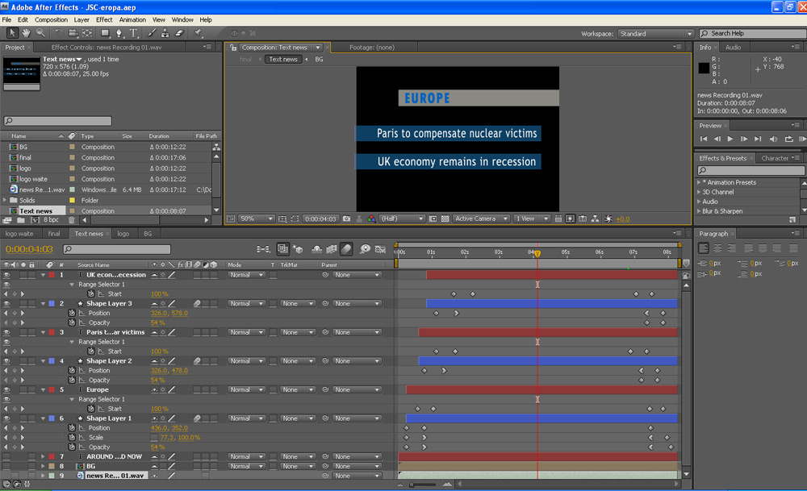
Task: Click Opacity value 54% of Shape Layer 1
Action: [x=157, y=447]
